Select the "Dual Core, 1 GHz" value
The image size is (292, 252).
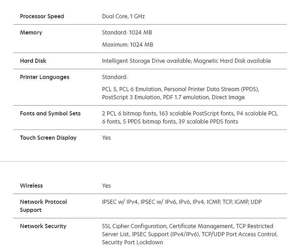(123, 16)
